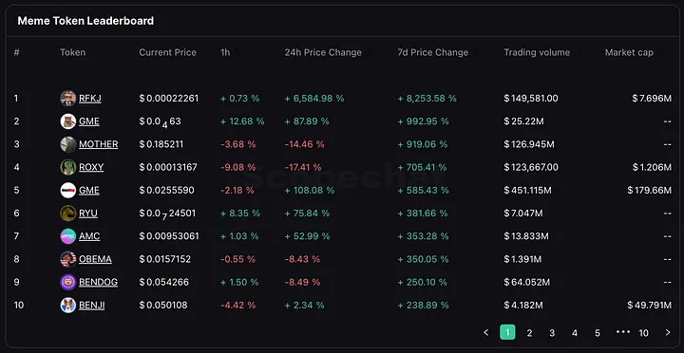
Task: Click the pagination ellipsis dots
Action: pos(623,332)
